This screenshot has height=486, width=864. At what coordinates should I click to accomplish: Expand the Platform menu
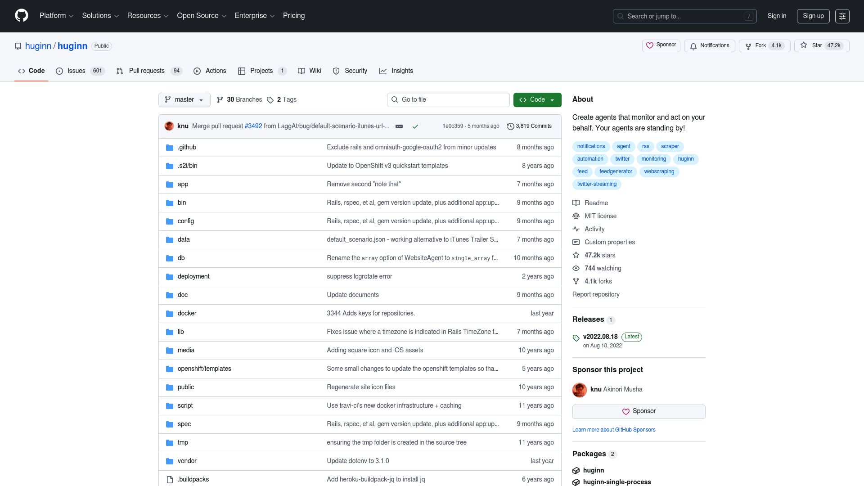tap(57, 16)
